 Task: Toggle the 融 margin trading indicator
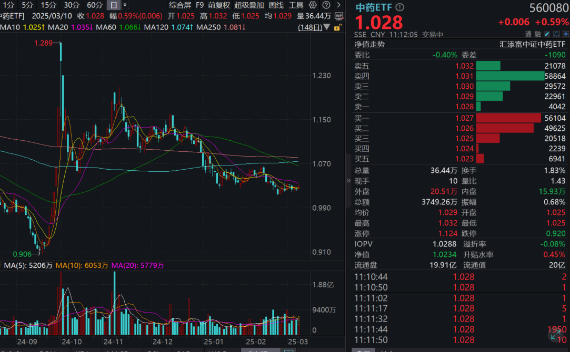(538, 34)
